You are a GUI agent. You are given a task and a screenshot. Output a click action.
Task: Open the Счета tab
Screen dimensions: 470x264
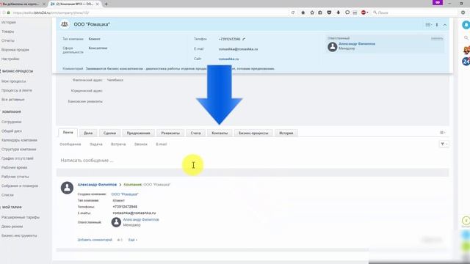coord(195,133)
